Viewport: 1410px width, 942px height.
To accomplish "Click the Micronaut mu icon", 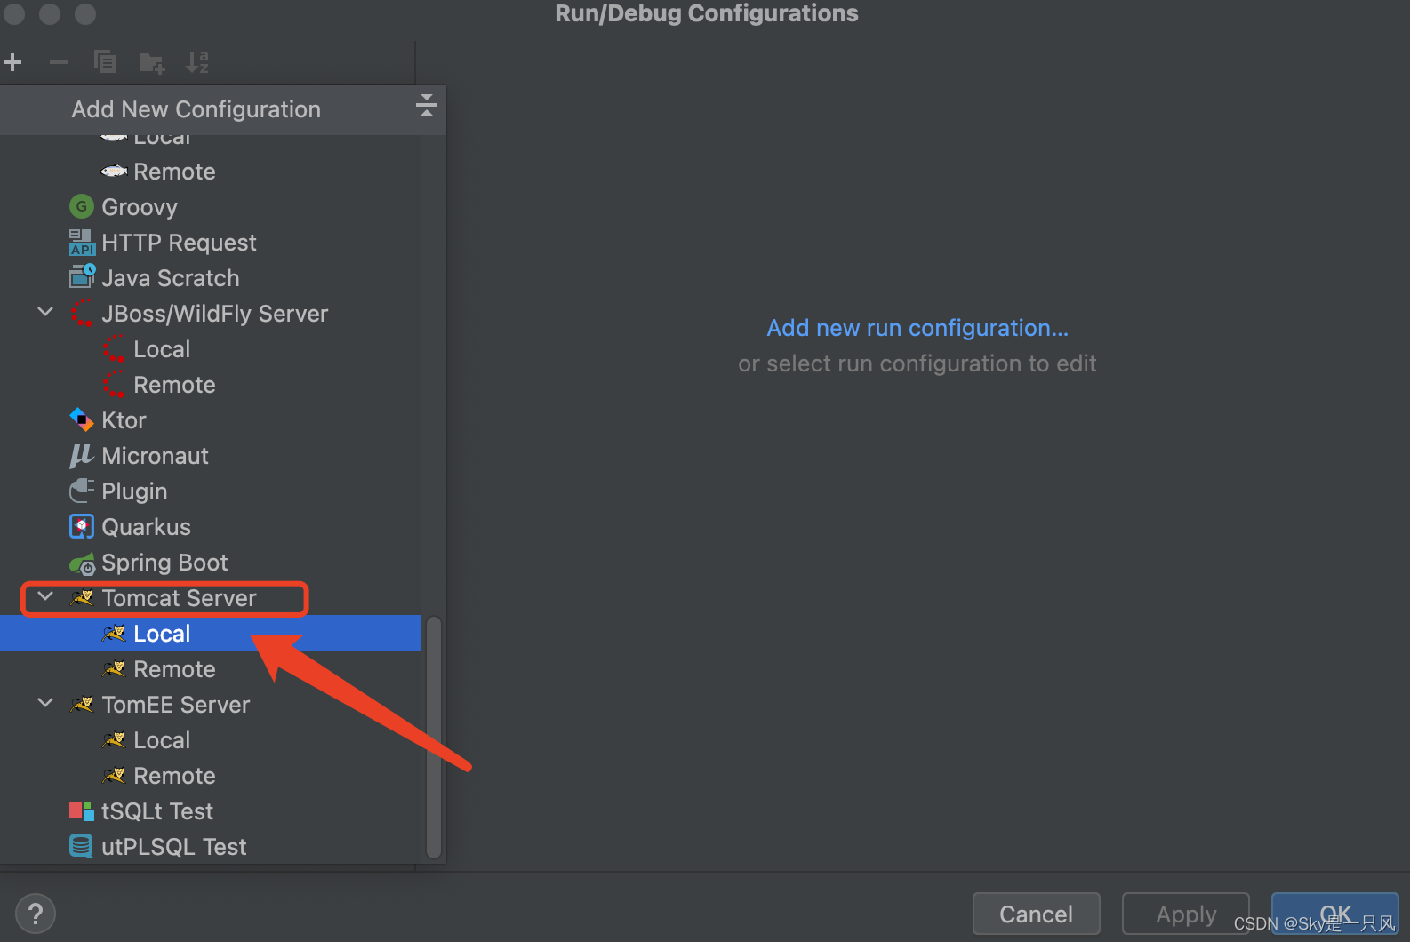I will coord(82,456).
